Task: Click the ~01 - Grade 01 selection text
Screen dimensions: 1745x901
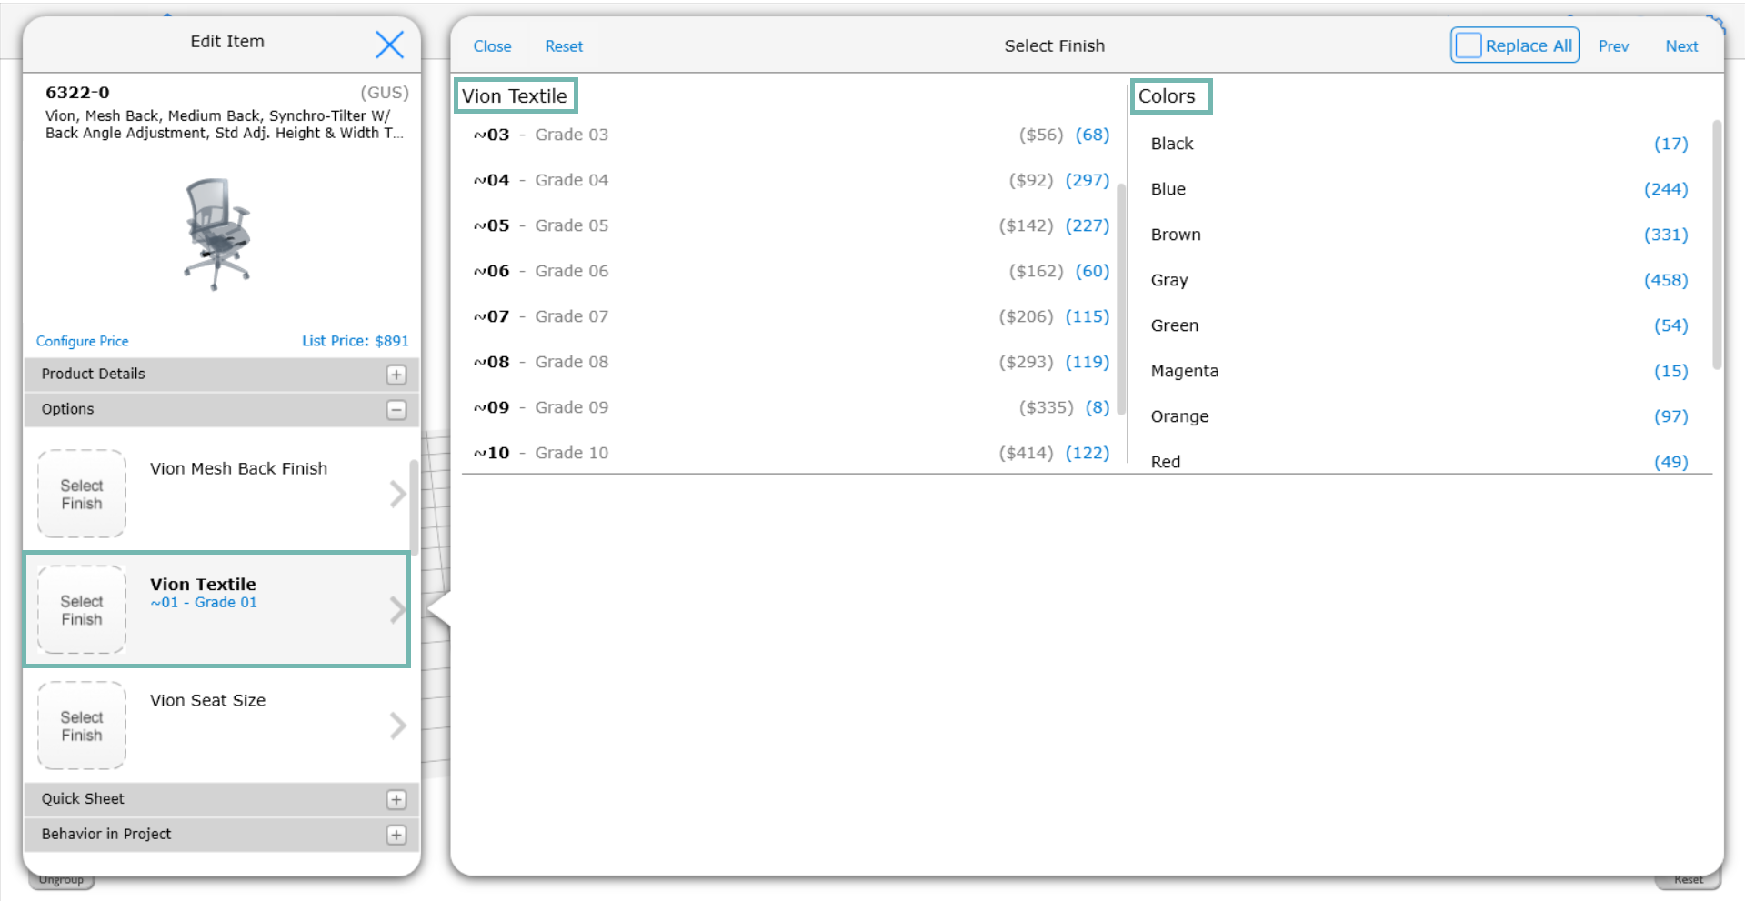Action: (204, 602)
